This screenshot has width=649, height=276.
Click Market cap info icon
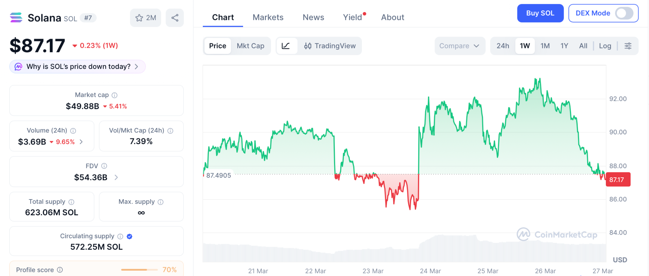pyautogui.click(x=115, y=95)
